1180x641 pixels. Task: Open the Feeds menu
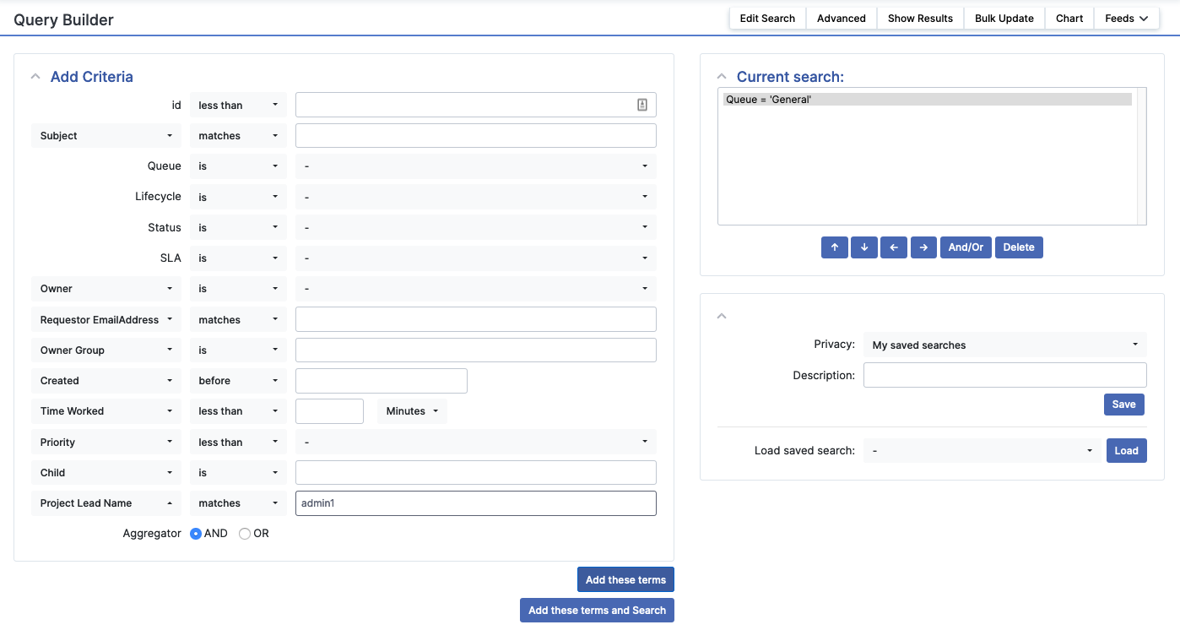pos(1126,19)
